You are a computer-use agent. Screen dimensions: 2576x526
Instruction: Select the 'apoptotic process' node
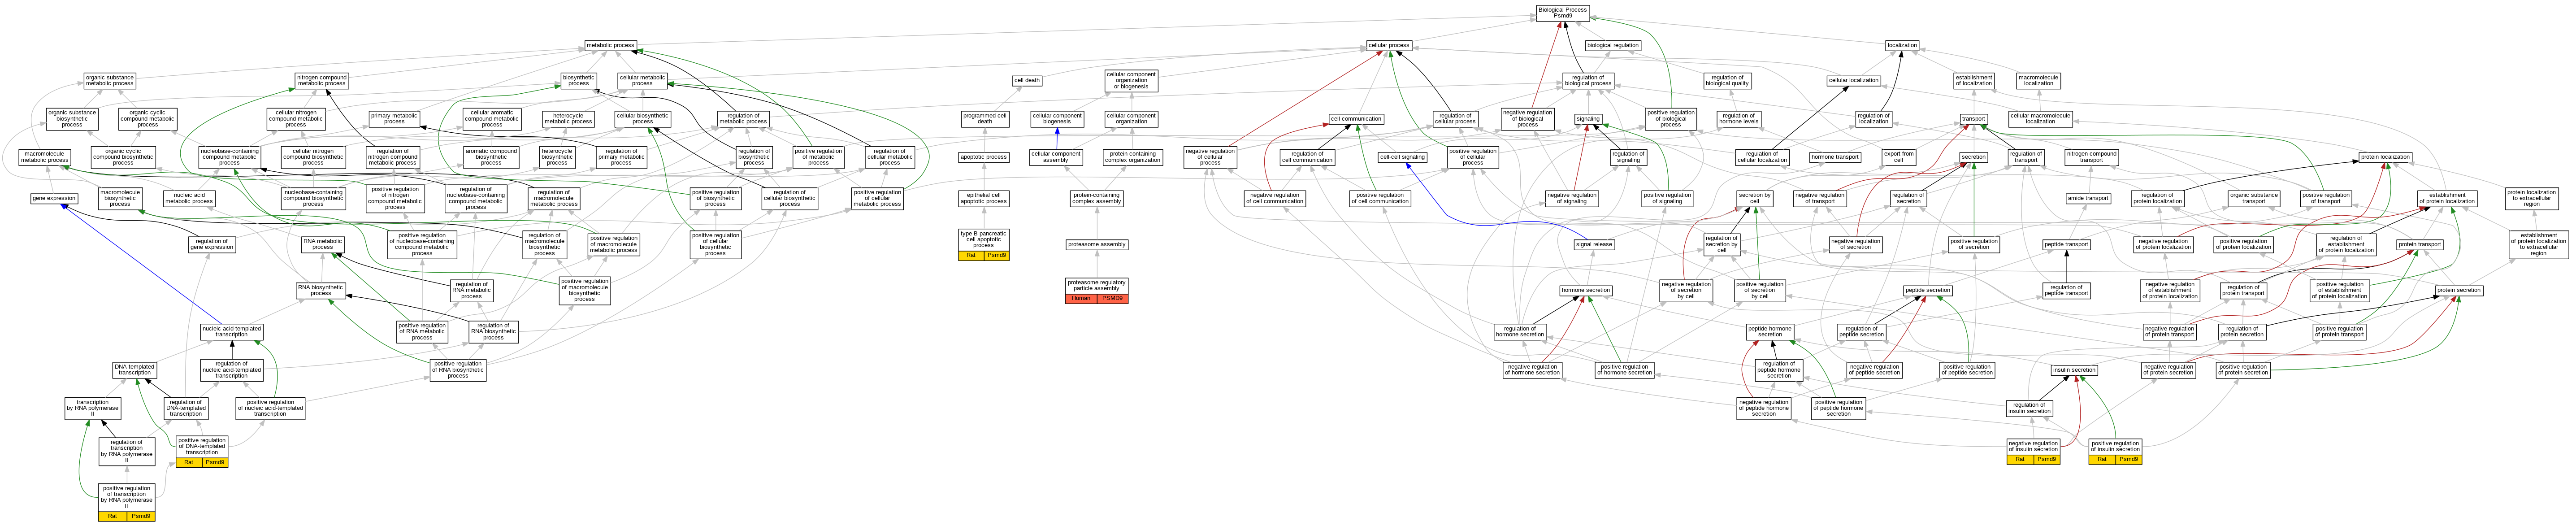pyautogui.click(x=984, y=157)
